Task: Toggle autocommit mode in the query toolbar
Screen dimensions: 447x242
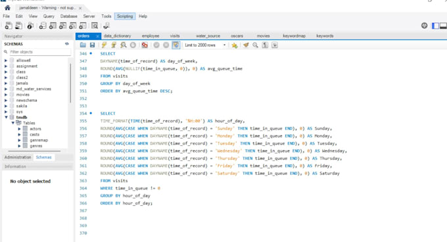Action: tap(176, 45)
